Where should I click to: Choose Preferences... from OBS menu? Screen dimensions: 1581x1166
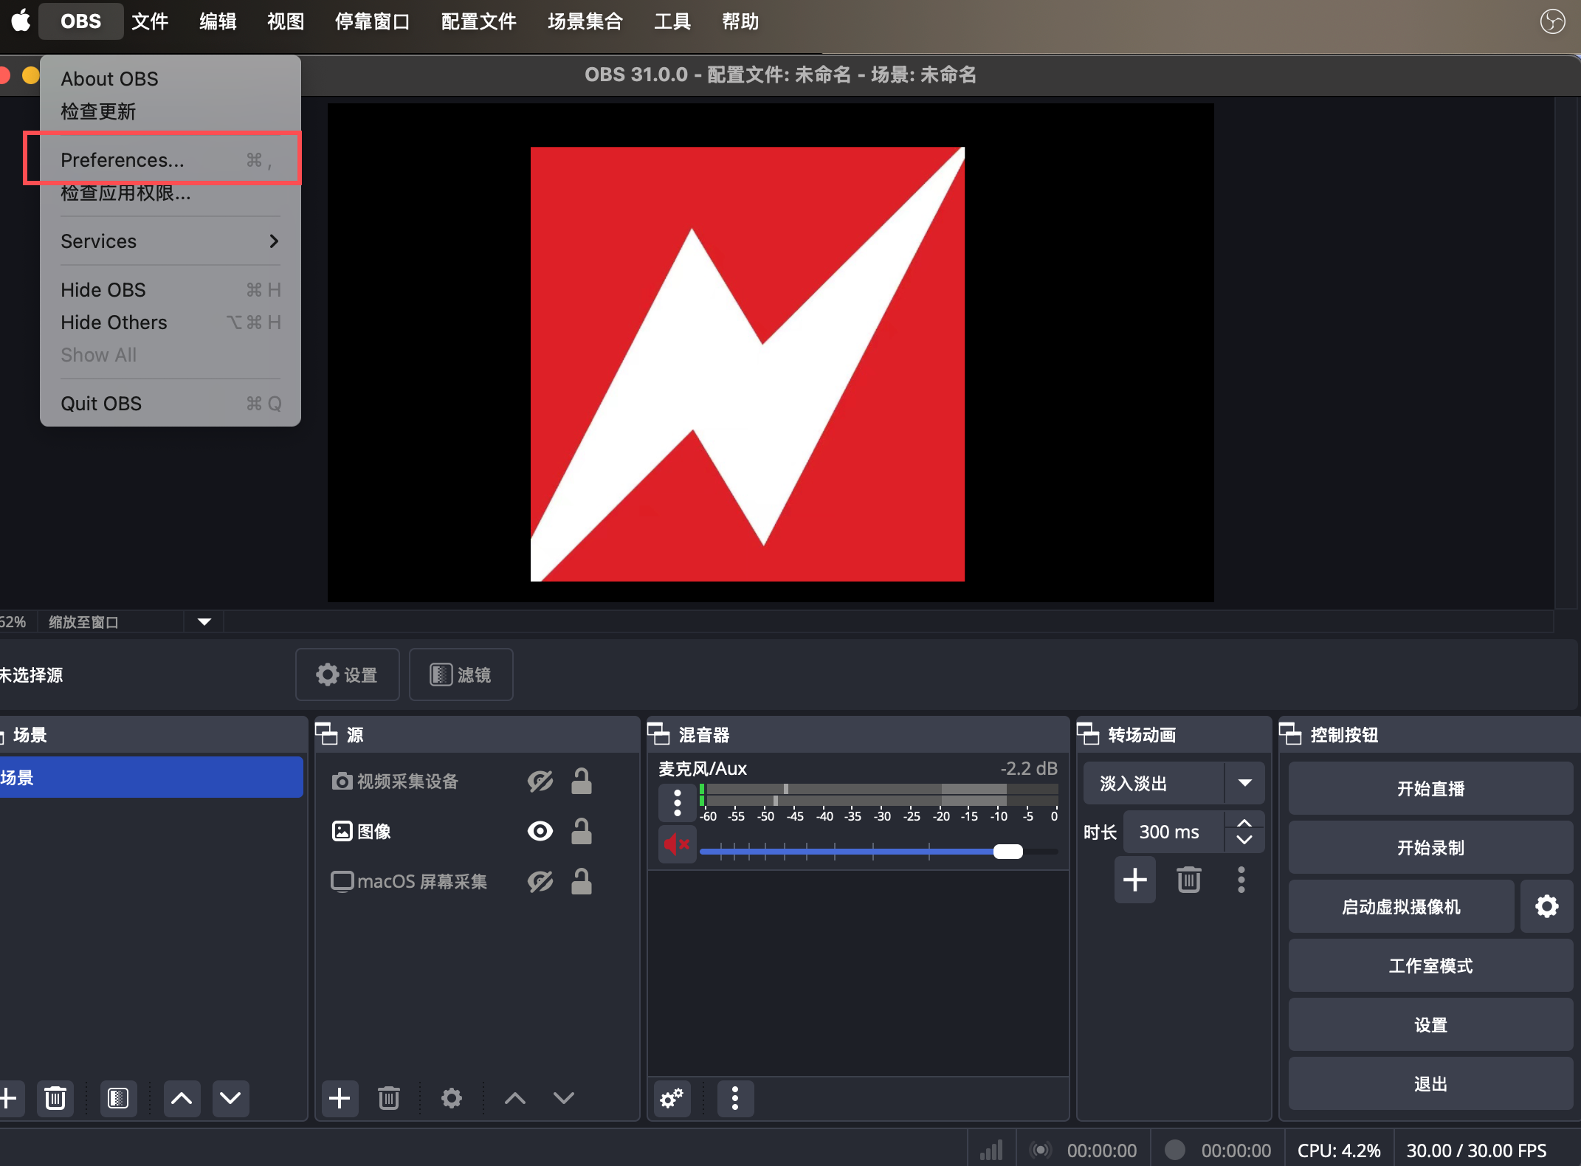pos(170,160)
